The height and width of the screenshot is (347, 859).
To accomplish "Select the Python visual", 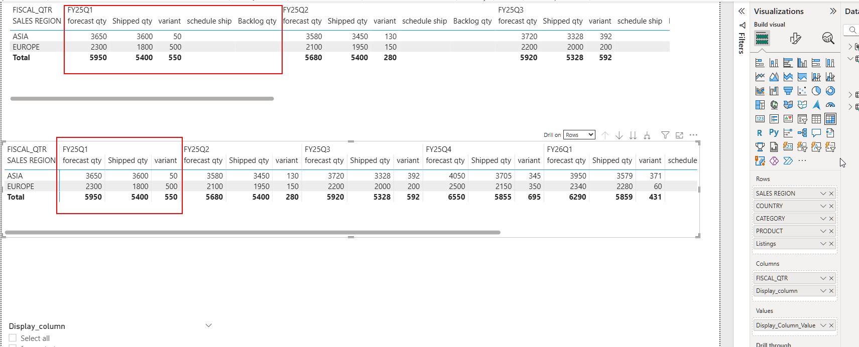I will (774, 133).
